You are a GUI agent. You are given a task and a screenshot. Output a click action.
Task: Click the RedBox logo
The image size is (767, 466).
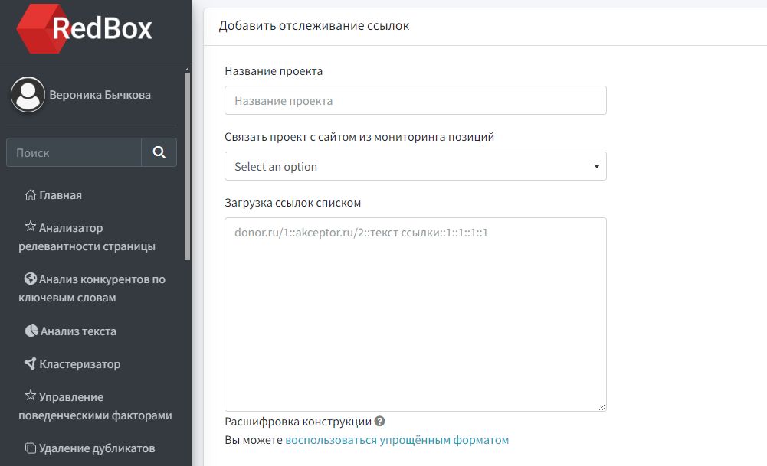point(84,29)
